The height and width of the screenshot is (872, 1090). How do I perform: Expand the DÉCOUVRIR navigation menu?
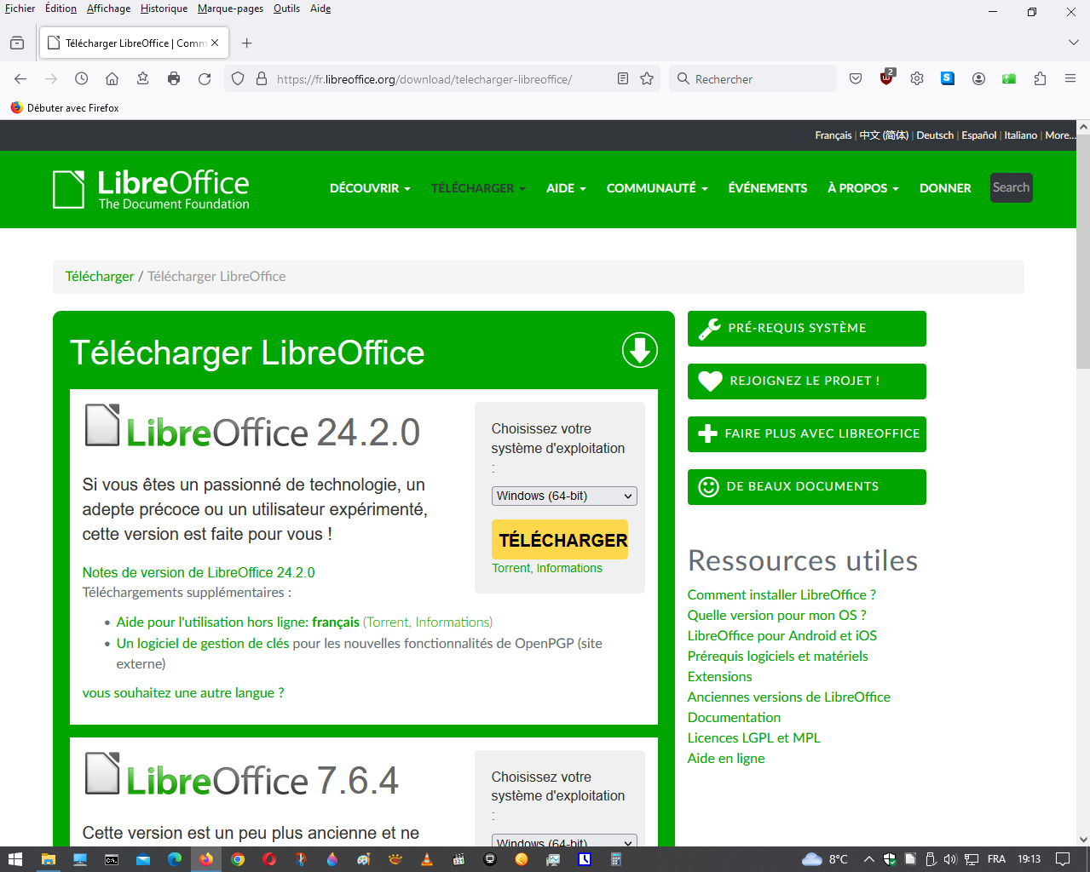click(370, 188)
